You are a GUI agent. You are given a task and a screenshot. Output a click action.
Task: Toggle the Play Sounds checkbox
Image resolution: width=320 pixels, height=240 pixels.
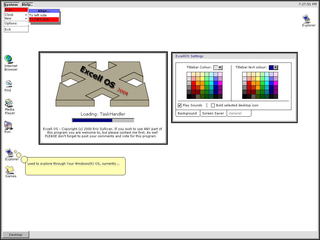click(179, 106)
